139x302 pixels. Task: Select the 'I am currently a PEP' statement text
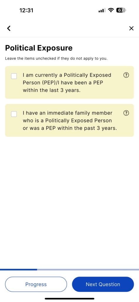pos(67,83)
